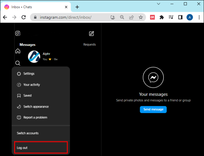Select Report a problem in menu
This screenshot has height=156, width=204.
click(x=41, y=117)
